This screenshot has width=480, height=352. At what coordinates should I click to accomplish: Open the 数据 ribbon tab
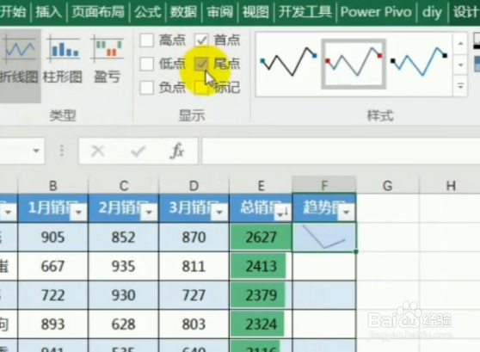coord(184,12)
